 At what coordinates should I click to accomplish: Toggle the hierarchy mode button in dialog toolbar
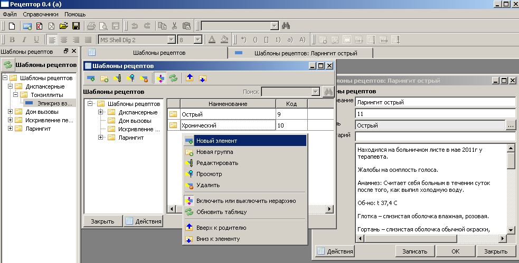coord(161,79)
